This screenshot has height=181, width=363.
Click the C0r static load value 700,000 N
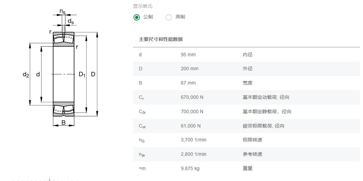192,111
